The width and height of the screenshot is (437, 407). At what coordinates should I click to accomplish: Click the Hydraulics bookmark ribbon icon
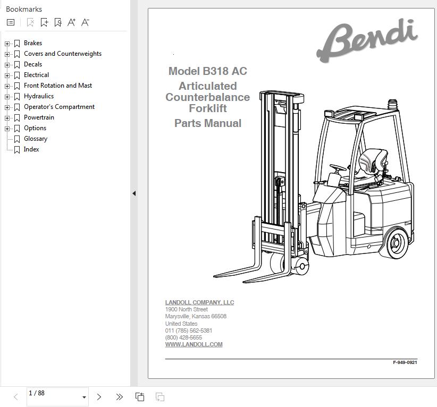pyautogui.click(x=17, y=97)
